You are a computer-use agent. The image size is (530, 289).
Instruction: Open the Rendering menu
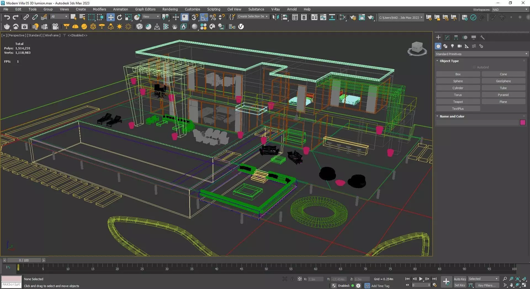point(170,9)
